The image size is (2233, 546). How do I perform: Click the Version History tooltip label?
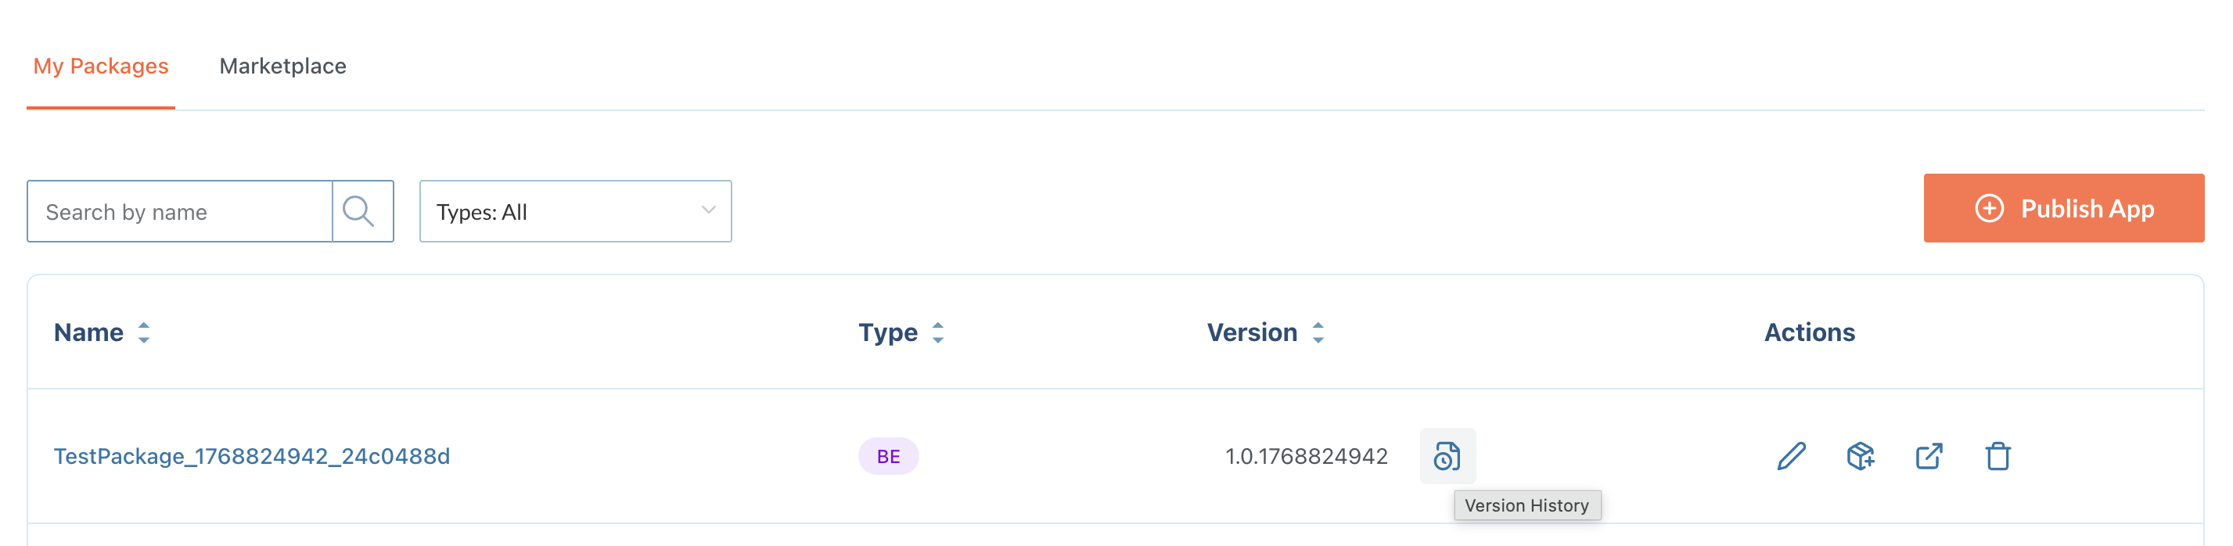(x=1526, y=505)
